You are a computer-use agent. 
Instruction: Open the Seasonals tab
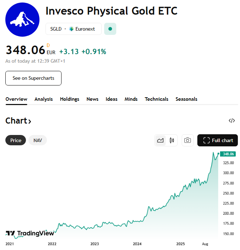(186, 99)
